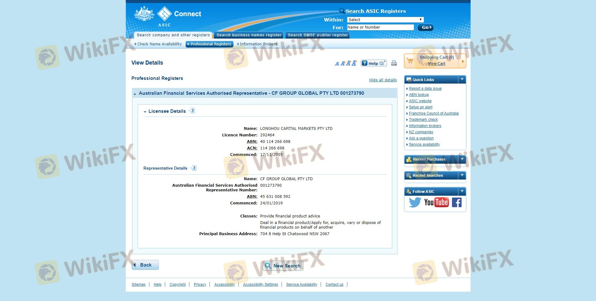
Task: Open ASIC's Facebook page
Action: (x=457, y=203)
